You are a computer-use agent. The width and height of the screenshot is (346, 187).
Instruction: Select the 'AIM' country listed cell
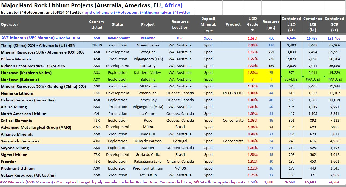tap(97, 141)
